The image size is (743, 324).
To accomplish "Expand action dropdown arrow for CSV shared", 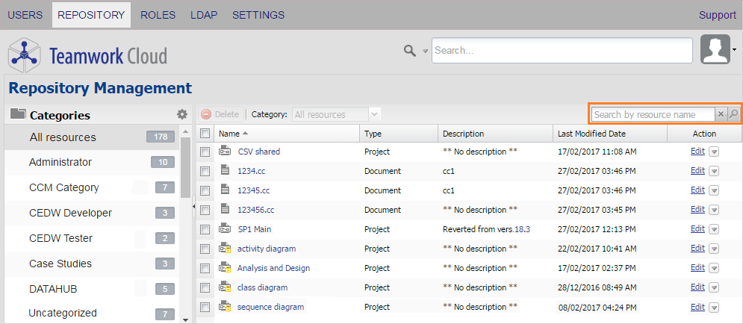I will (714, 152).
